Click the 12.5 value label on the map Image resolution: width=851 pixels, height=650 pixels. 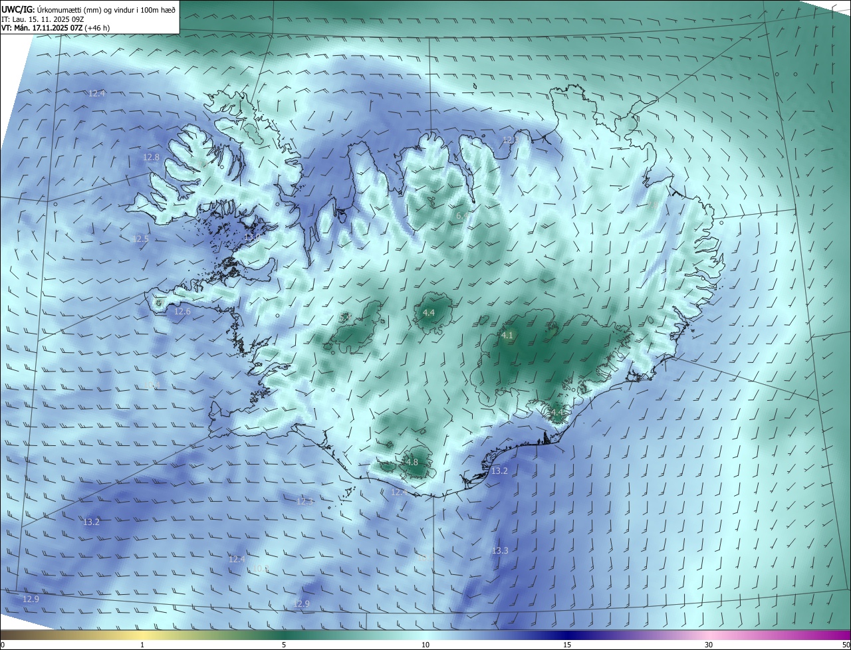[x=141, y=239]
